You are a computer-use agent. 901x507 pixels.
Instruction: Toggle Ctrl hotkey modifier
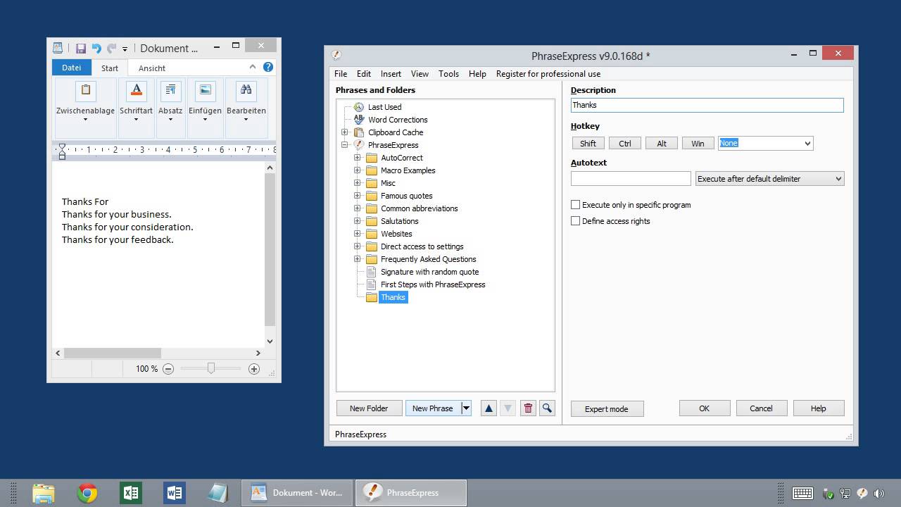(625, 143)
